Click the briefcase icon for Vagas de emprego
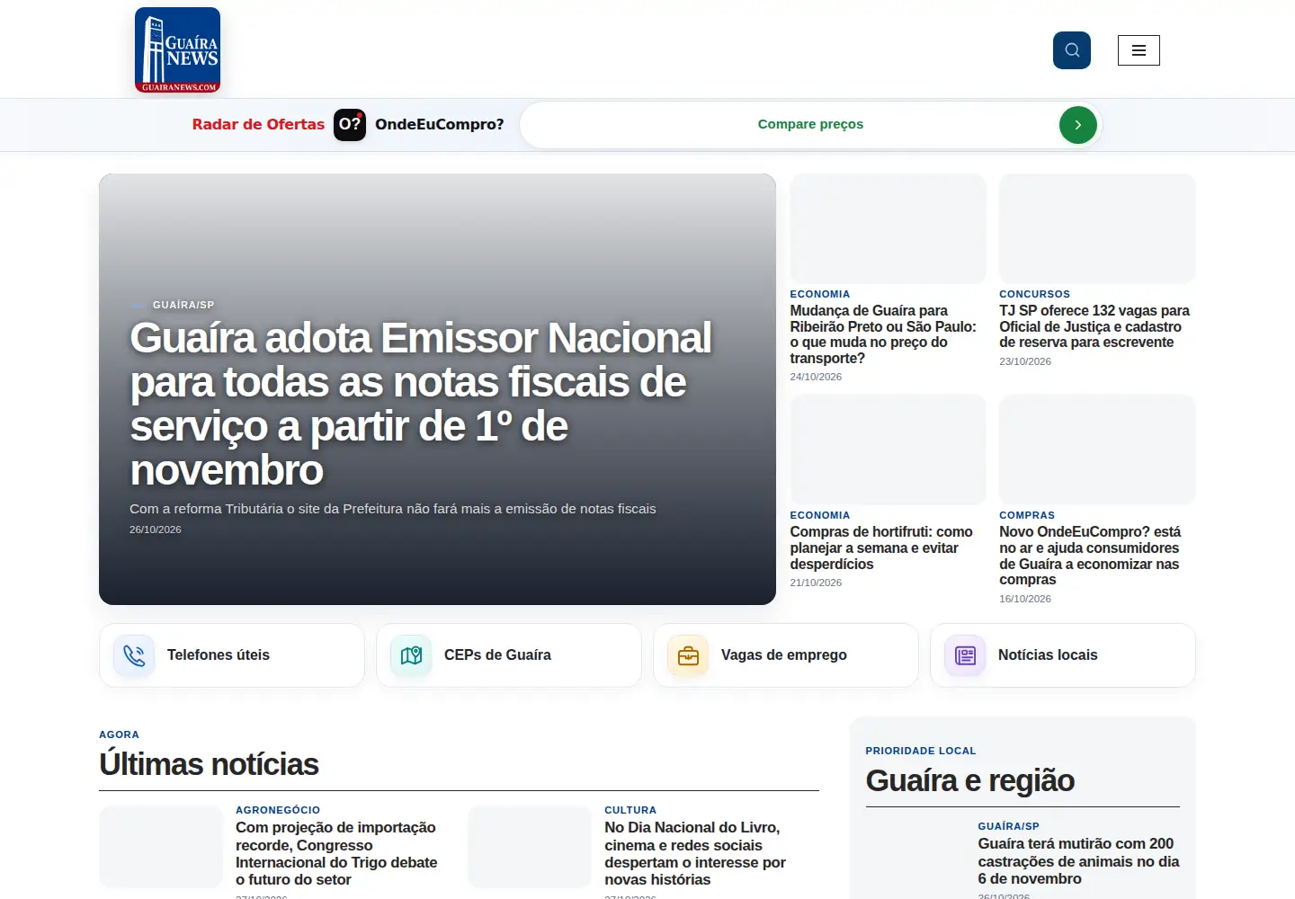 click(688, 655)
